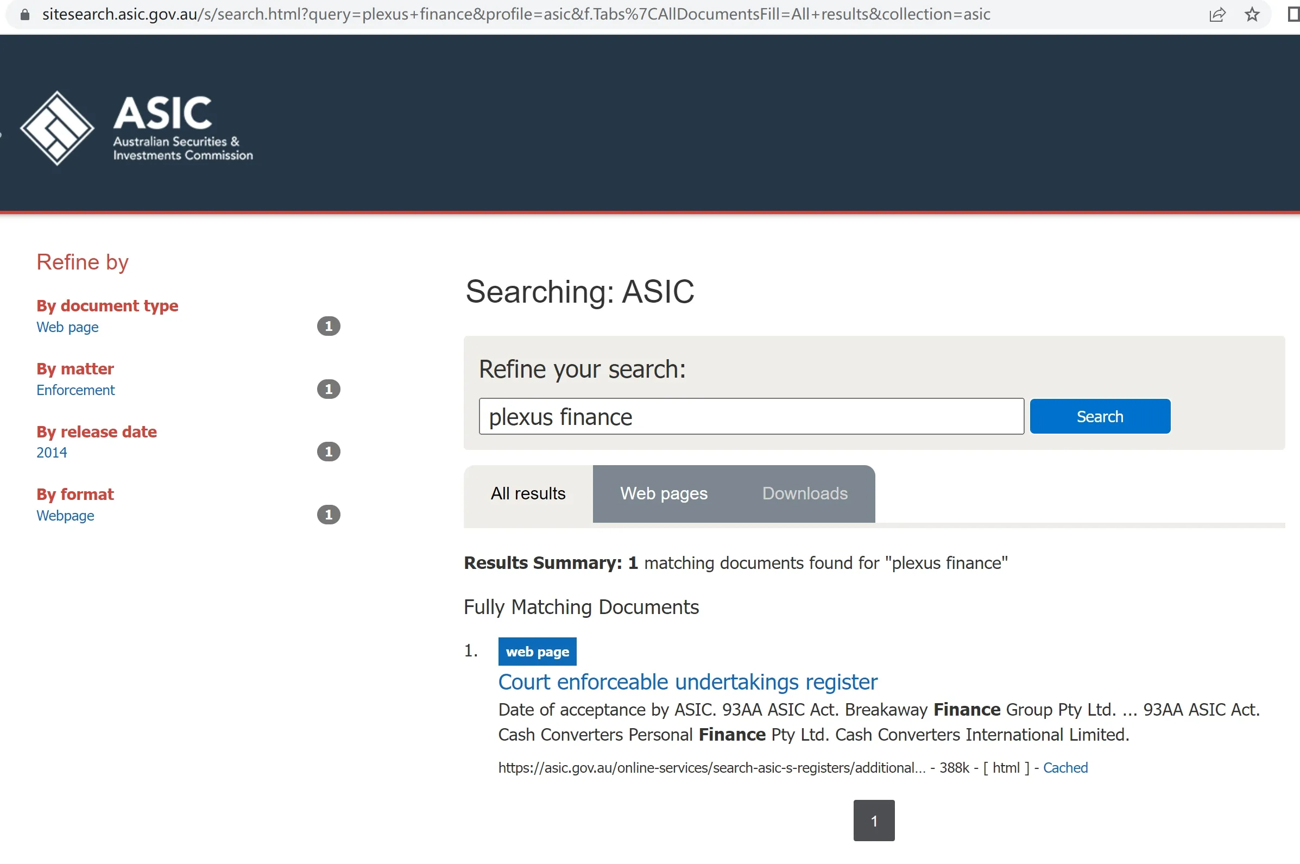Click the By format heading
This screenshot has width=1300, height=864.
(x=75, y=494)
